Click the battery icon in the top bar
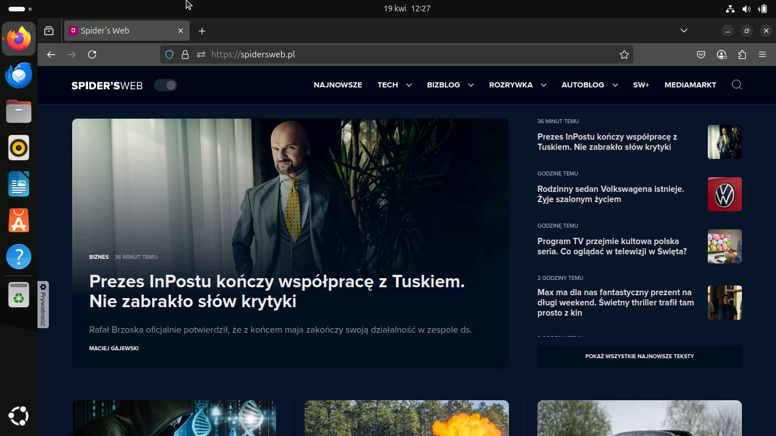The width and height of the screenshot is (776, 436). [762, 9]
